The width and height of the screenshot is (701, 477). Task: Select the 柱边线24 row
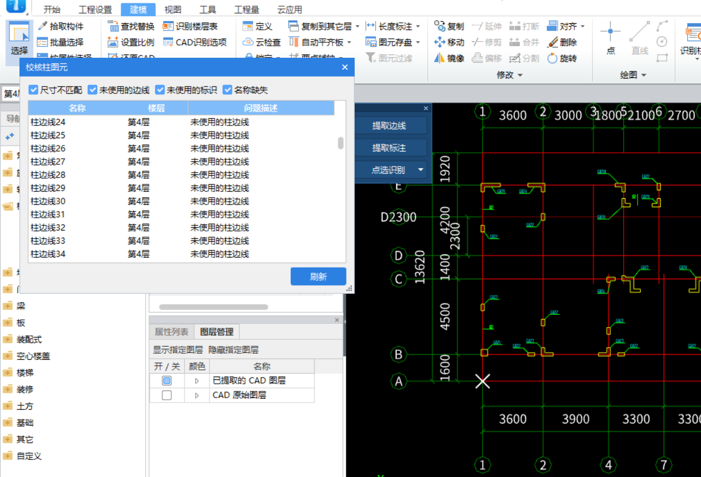[x=181, y=122]
